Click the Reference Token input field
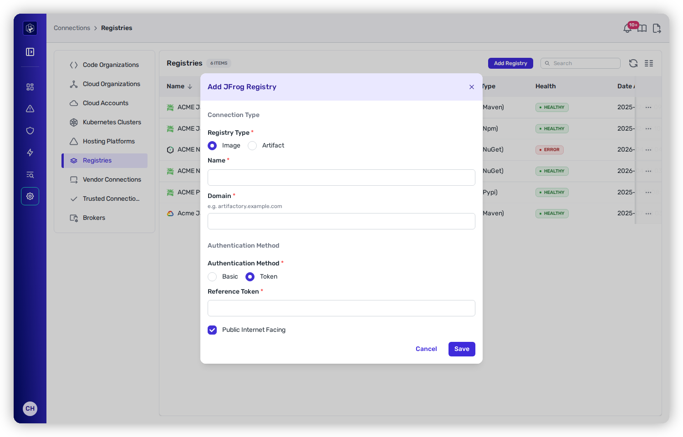The image size is (683, 437). 341,308
